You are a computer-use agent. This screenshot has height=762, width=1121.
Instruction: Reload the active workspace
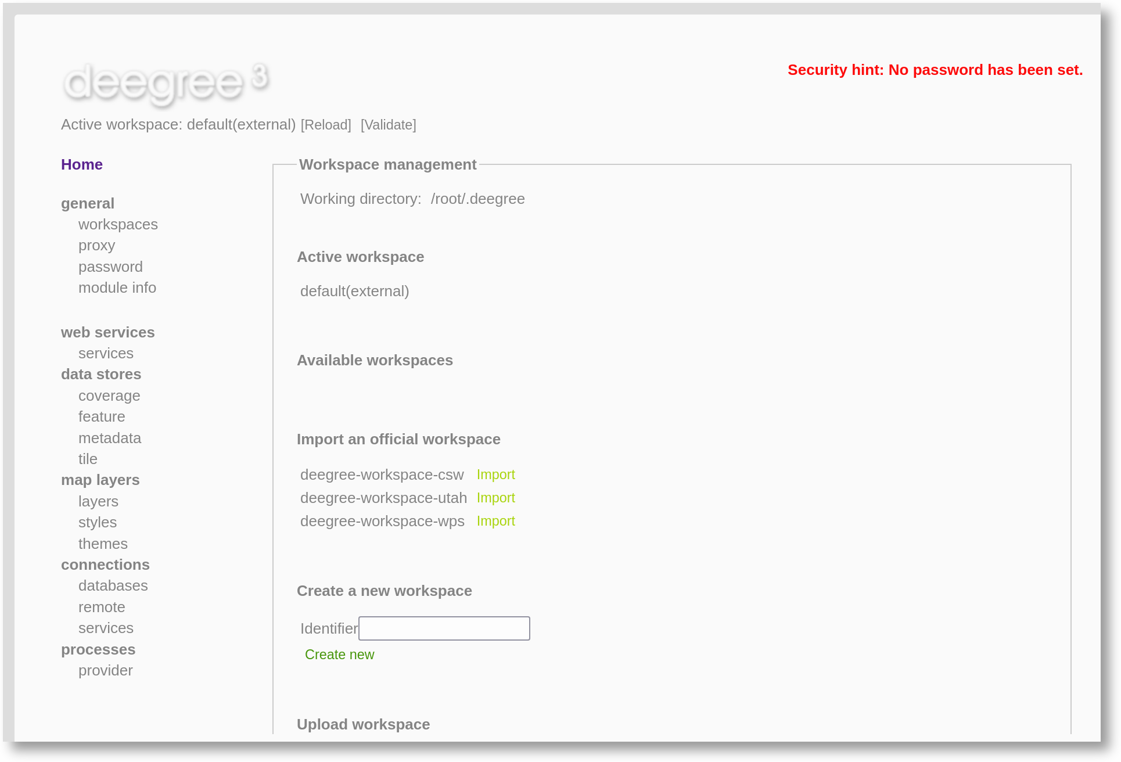(x=326, y=125)
